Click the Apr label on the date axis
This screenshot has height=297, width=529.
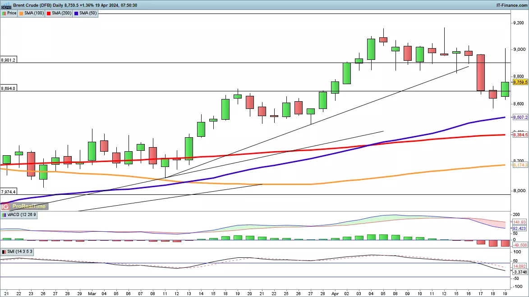click(335, 294)
